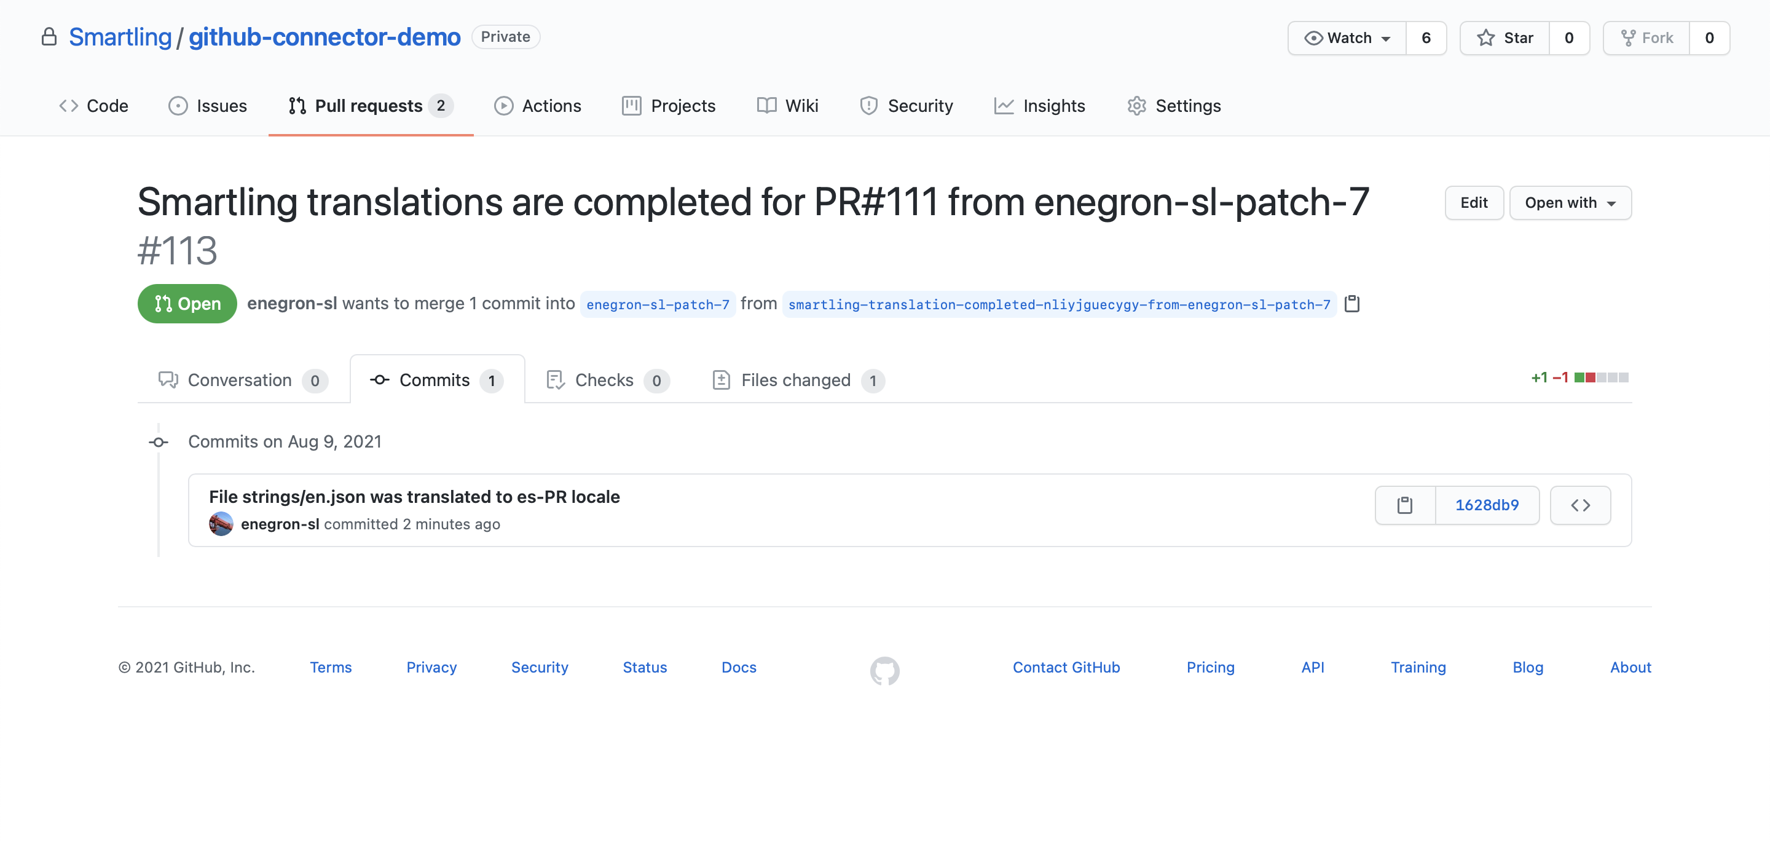Switch to the Checks tab
The height and width of the screenshot is (841, 1770).
coord(608,380)
